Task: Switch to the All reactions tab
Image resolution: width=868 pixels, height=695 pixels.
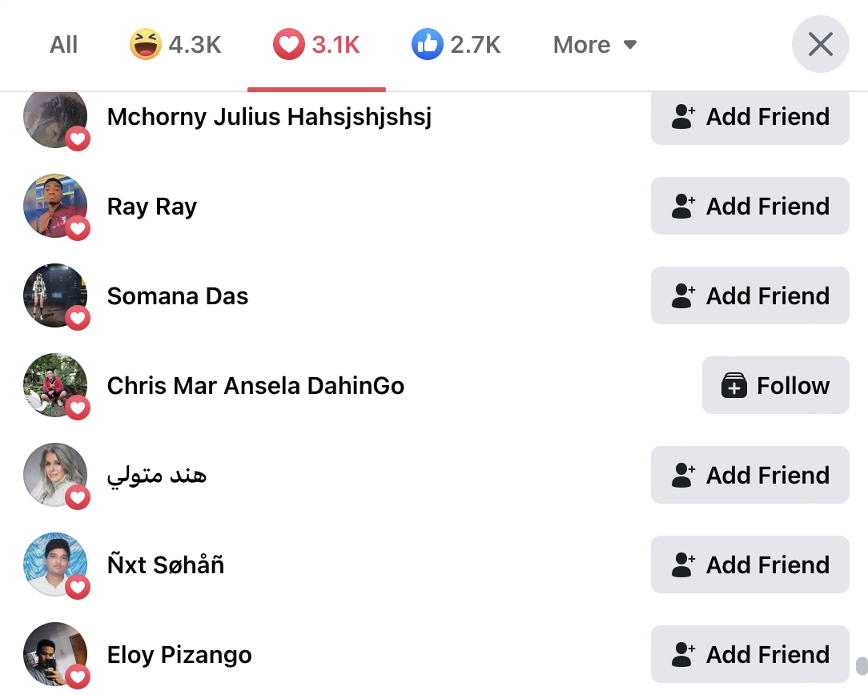Action: pos(64,44)
